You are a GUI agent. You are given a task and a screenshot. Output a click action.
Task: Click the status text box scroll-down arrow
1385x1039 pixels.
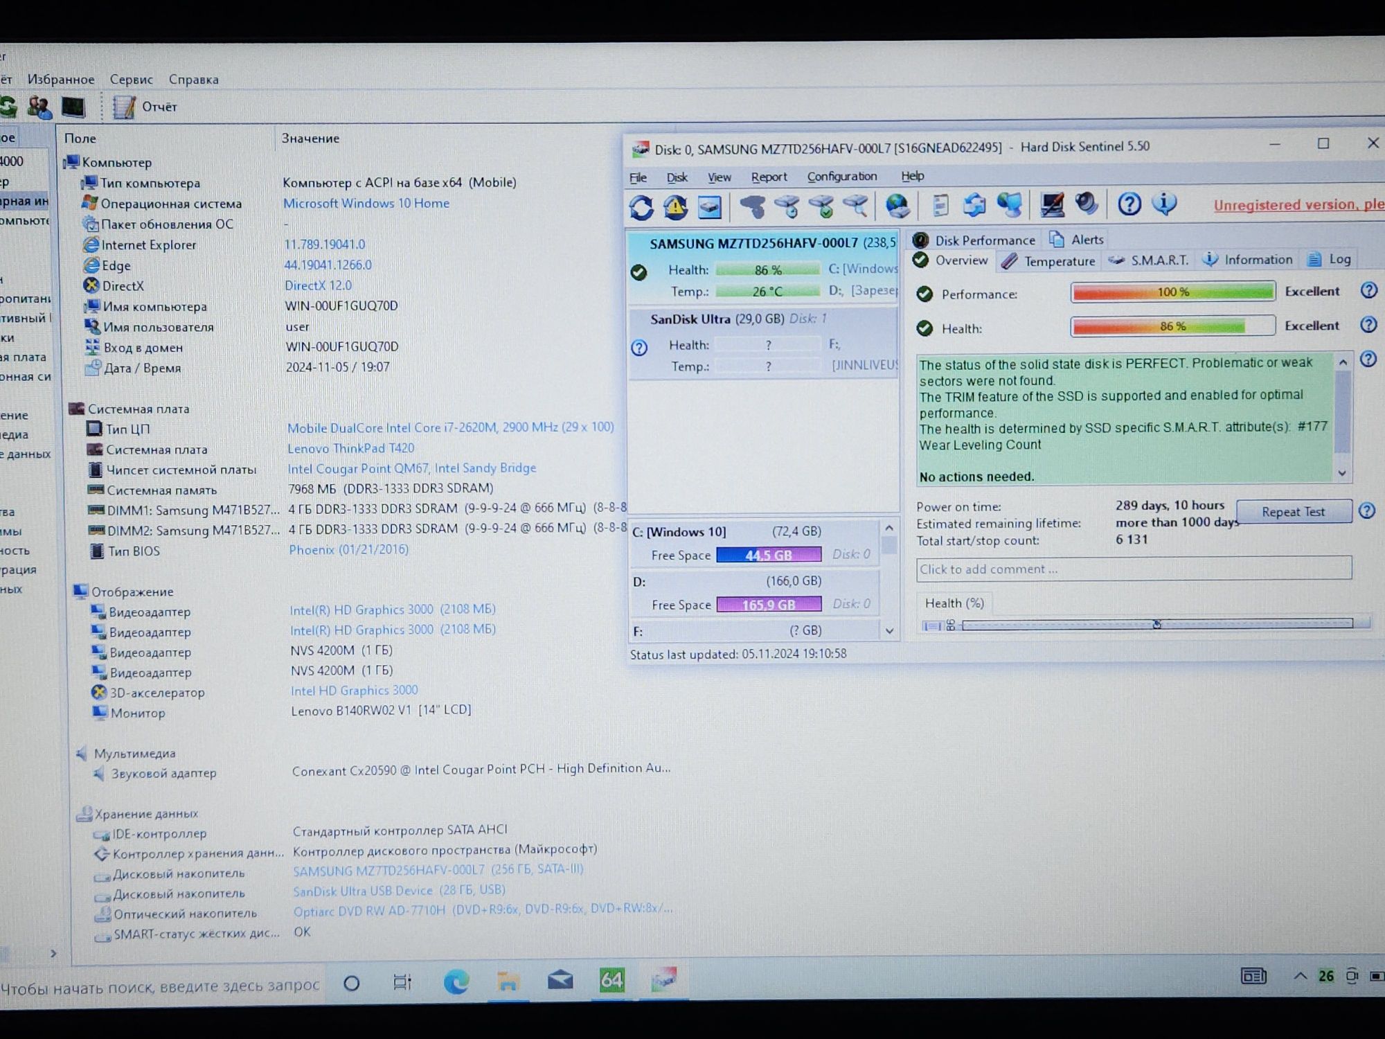pyautogui.click(x=1342, y=473)
